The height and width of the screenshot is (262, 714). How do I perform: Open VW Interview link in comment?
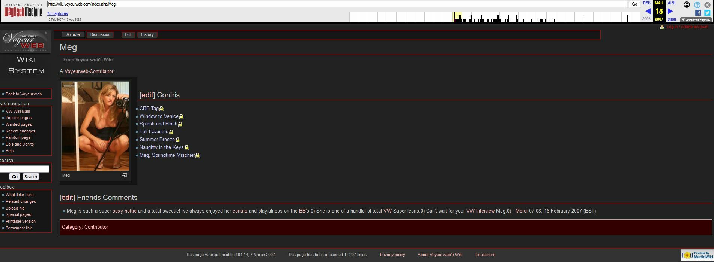[x=480, y=211]
